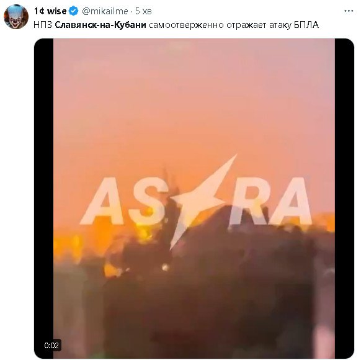This screenshot has width=361, height=360.
Task: Click the word "НПЗ" starting the tweet
Action: 43,25
